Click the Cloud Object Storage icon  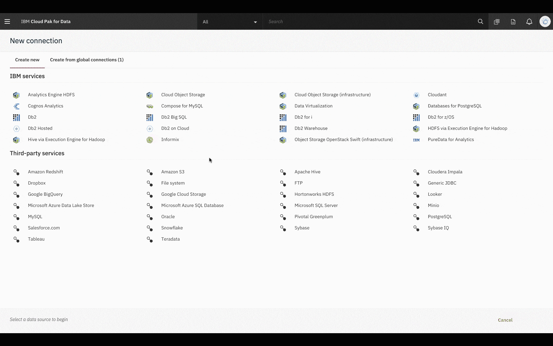tap(149, 95)
